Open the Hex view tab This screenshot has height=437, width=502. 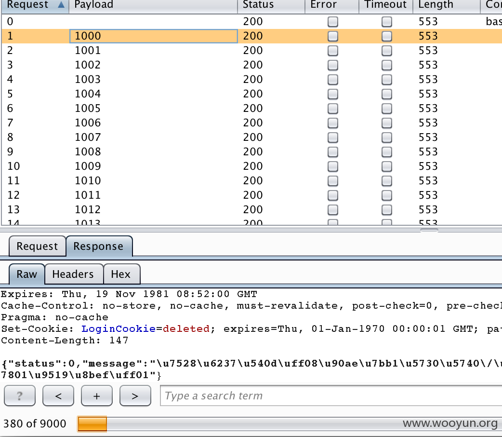click(x=121, y=274)
